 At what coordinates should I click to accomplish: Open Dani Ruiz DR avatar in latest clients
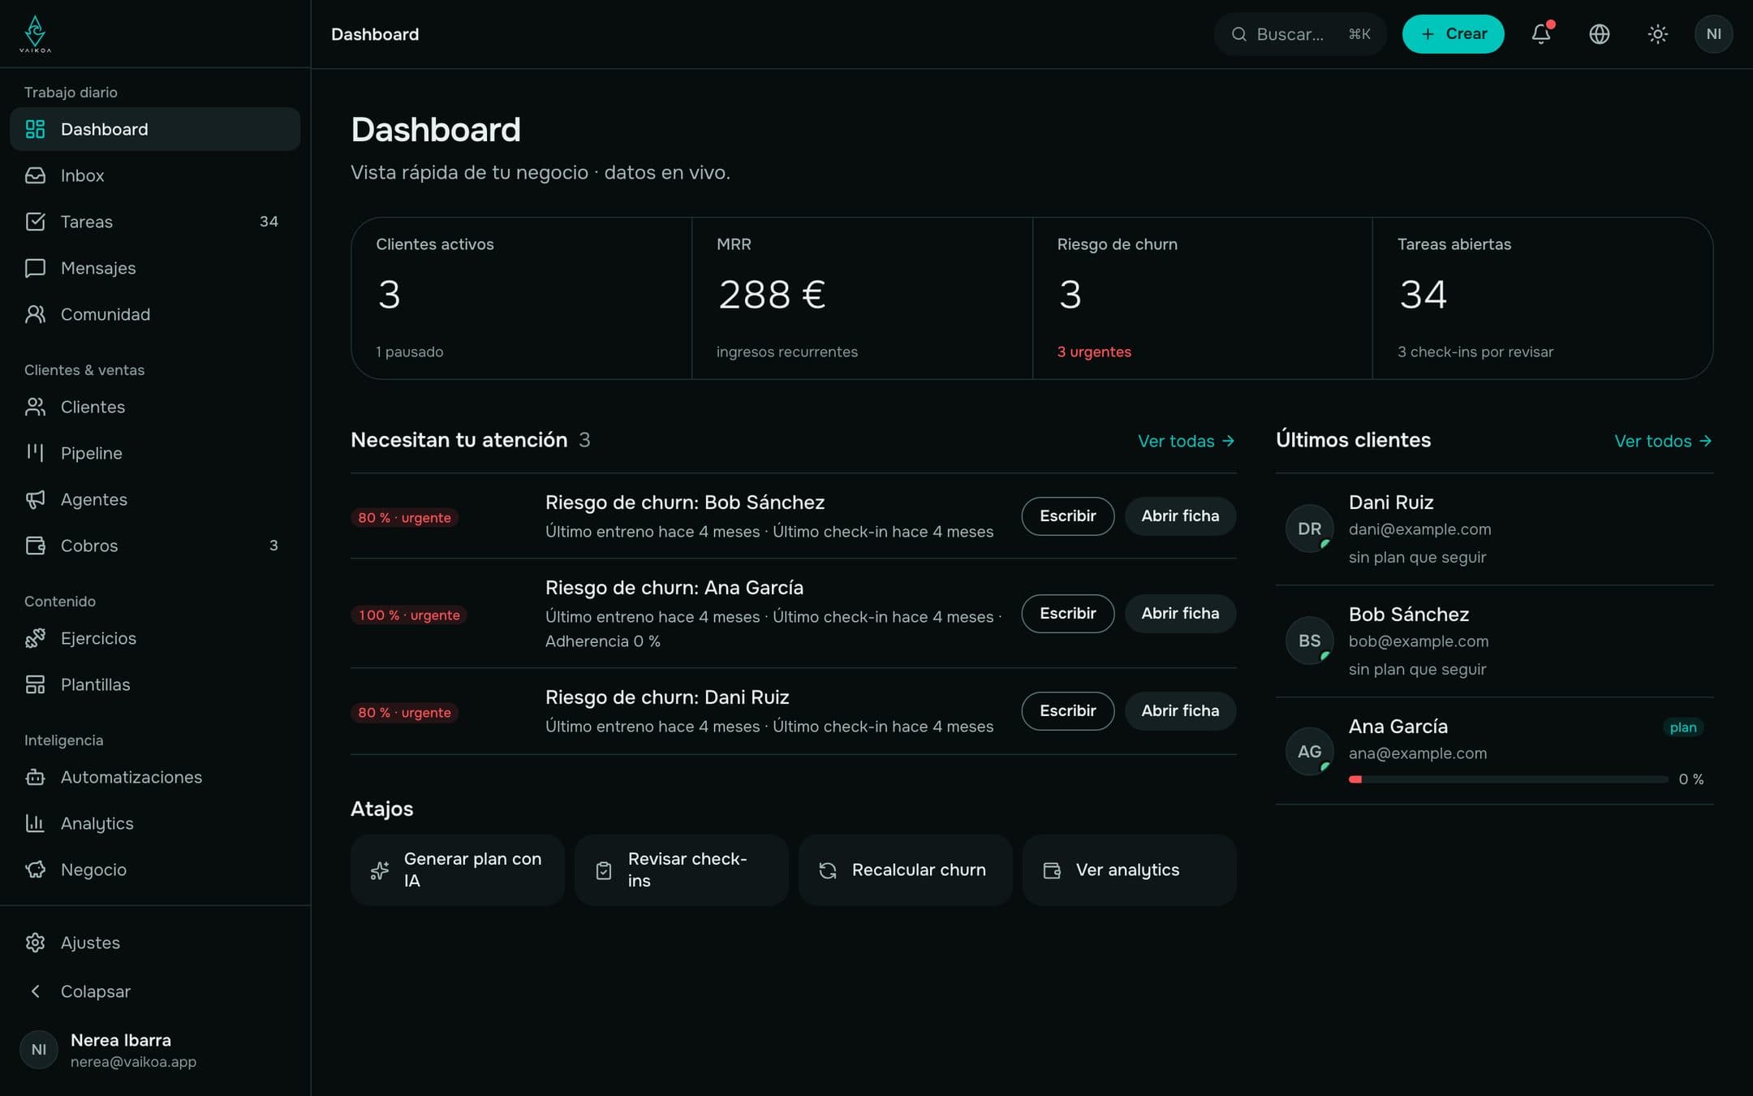1309,529
